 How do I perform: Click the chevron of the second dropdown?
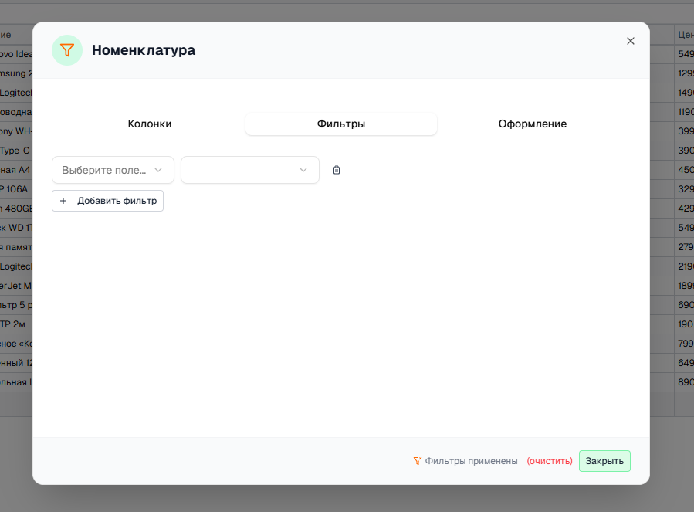(303, 170)
